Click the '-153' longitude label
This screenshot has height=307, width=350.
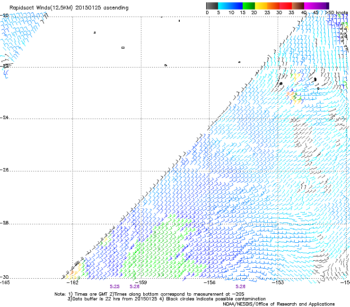(278, 283)
